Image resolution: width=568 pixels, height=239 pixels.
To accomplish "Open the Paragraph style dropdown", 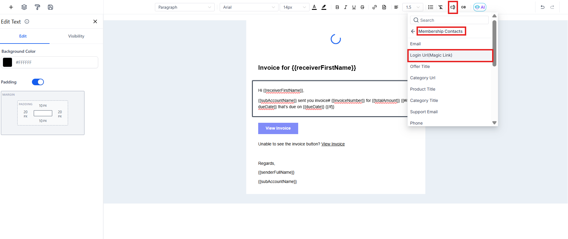I will (184, 7).
